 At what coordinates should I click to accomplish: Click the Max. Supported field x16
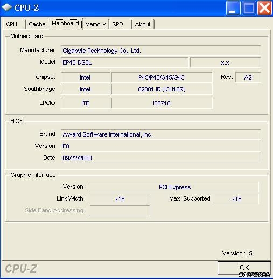tap(237, 199)
